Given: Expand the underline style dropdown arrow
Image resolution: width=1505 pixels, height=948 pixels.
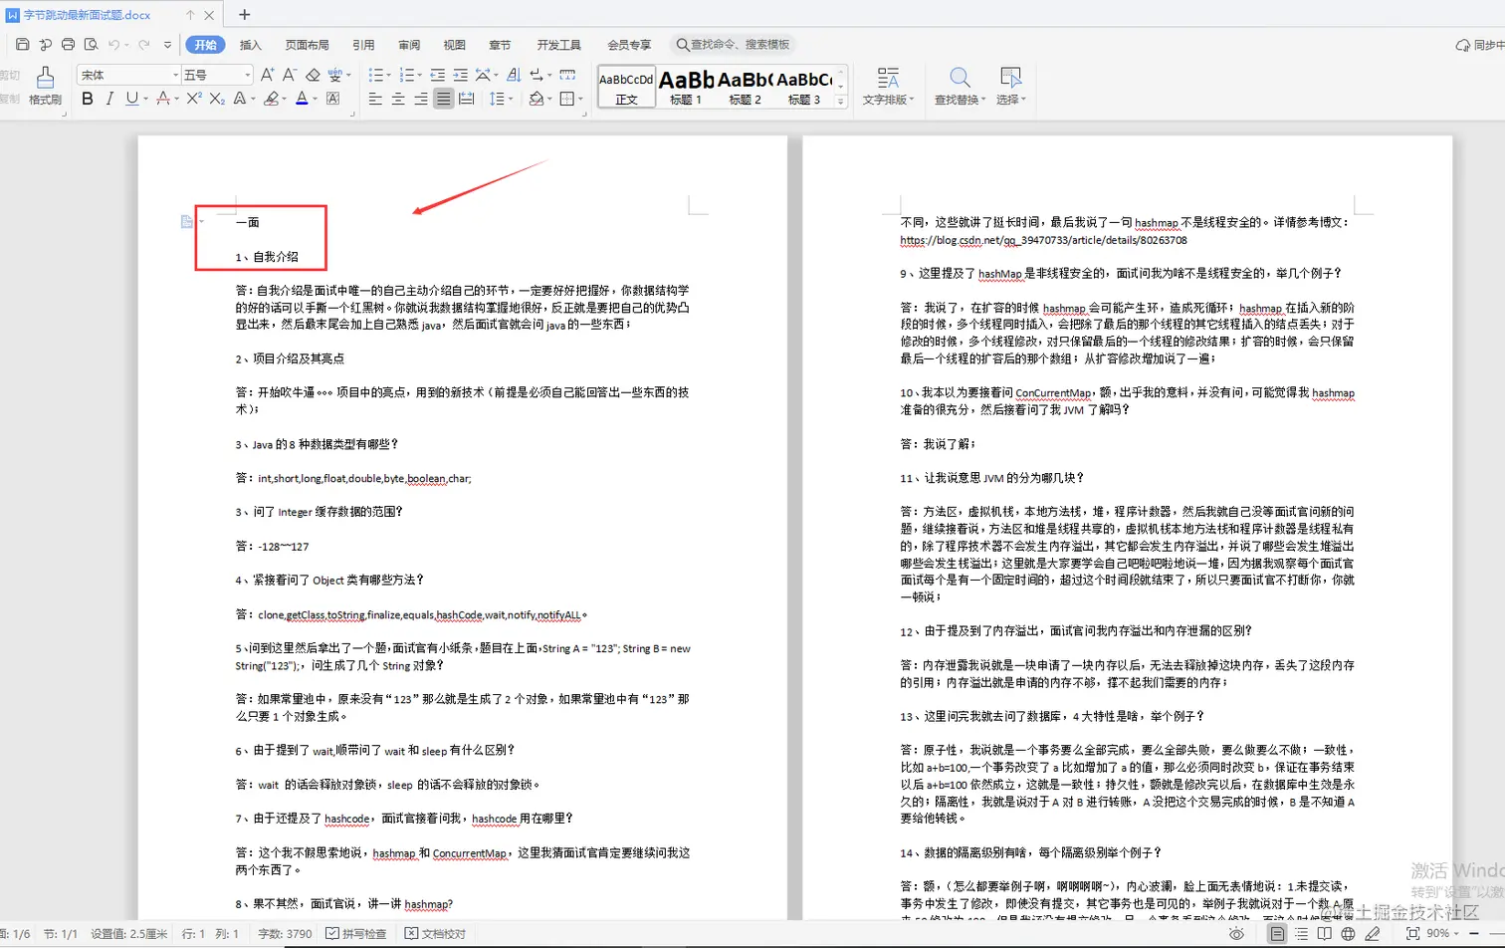Looking at the screenshot, I should pos(145,99).
